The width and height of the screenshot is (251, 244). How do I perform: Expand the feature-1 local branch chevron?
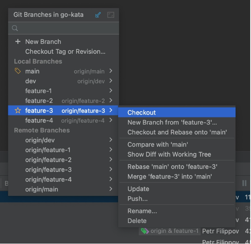[x=111, y=91]
